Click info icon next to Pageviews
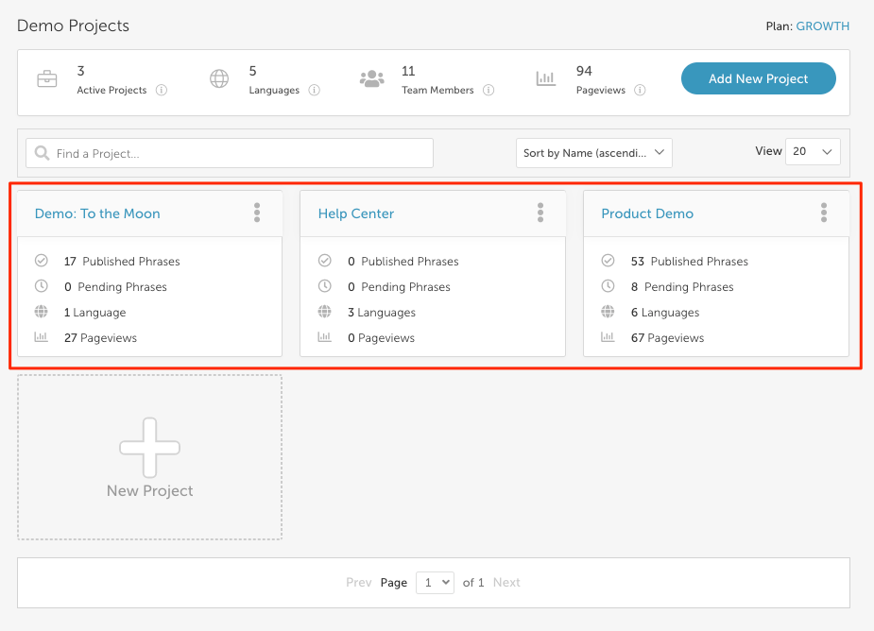The height and width of the screenshot is (631, 874). tap(640, 90)
